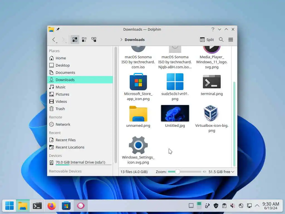The width and height of the screenshot is (285, 214).
Task: Switch to Compact view mode
Action: 84,40
